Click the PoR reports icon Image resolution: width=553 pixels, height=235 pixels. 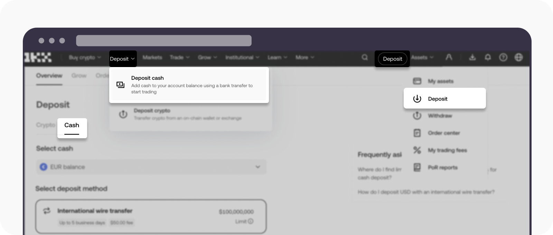click(x=417, y=167)
